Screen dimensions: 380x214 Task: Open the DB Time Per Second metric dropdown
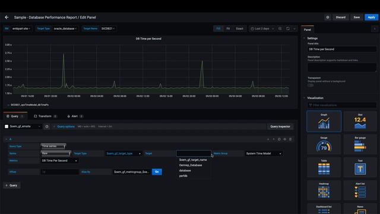tap(59, 160)
